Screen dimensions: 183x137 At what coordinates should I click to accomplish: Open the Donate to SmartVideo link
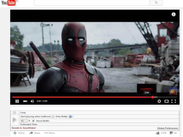pos(24,128)
